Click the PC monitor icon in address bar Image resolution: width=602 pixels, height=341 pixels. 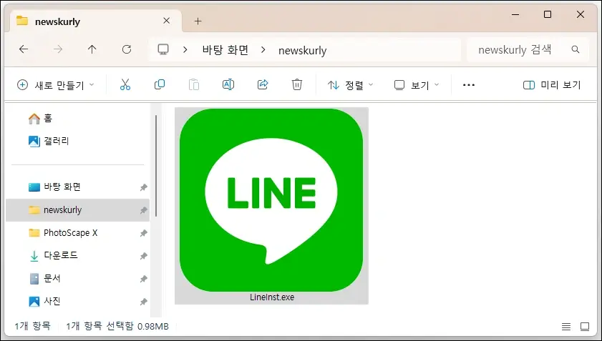[x=163, y=49]
